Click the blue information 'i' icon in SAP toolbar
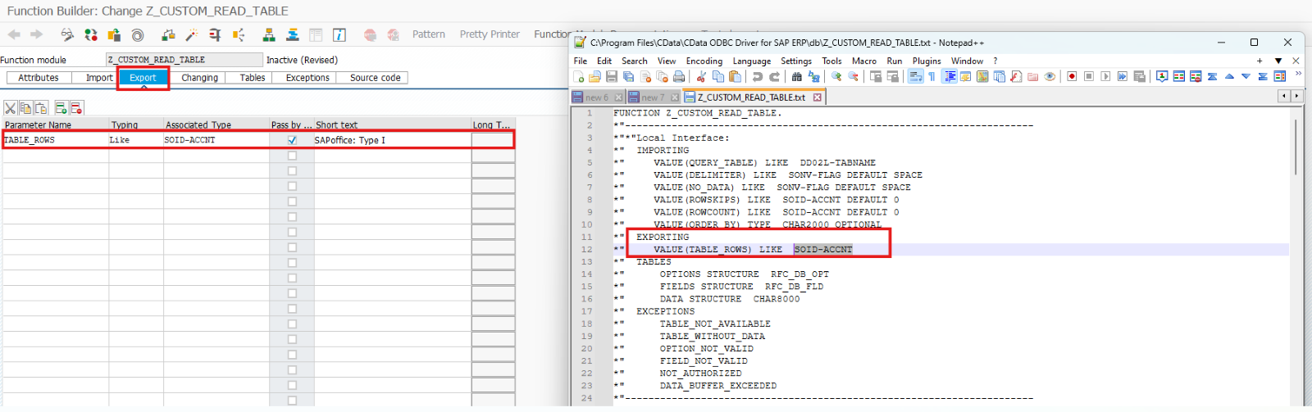The image size is (1312, 412). [339, 34]
